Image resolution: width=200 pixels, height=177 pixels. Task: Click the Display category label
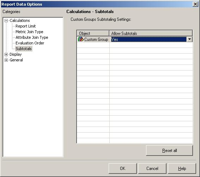click(x=16, y=54)
